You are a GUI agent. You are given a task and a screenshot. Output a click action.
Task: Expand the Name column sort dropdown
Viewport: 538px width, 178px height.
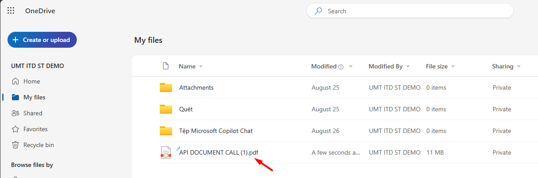pyautogui.click(x=201, y=66)
